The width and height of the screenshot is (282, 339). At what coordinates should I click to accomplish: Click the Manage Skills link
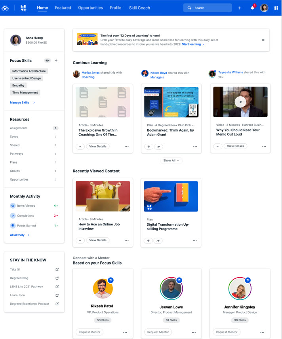tap(20, 103)
